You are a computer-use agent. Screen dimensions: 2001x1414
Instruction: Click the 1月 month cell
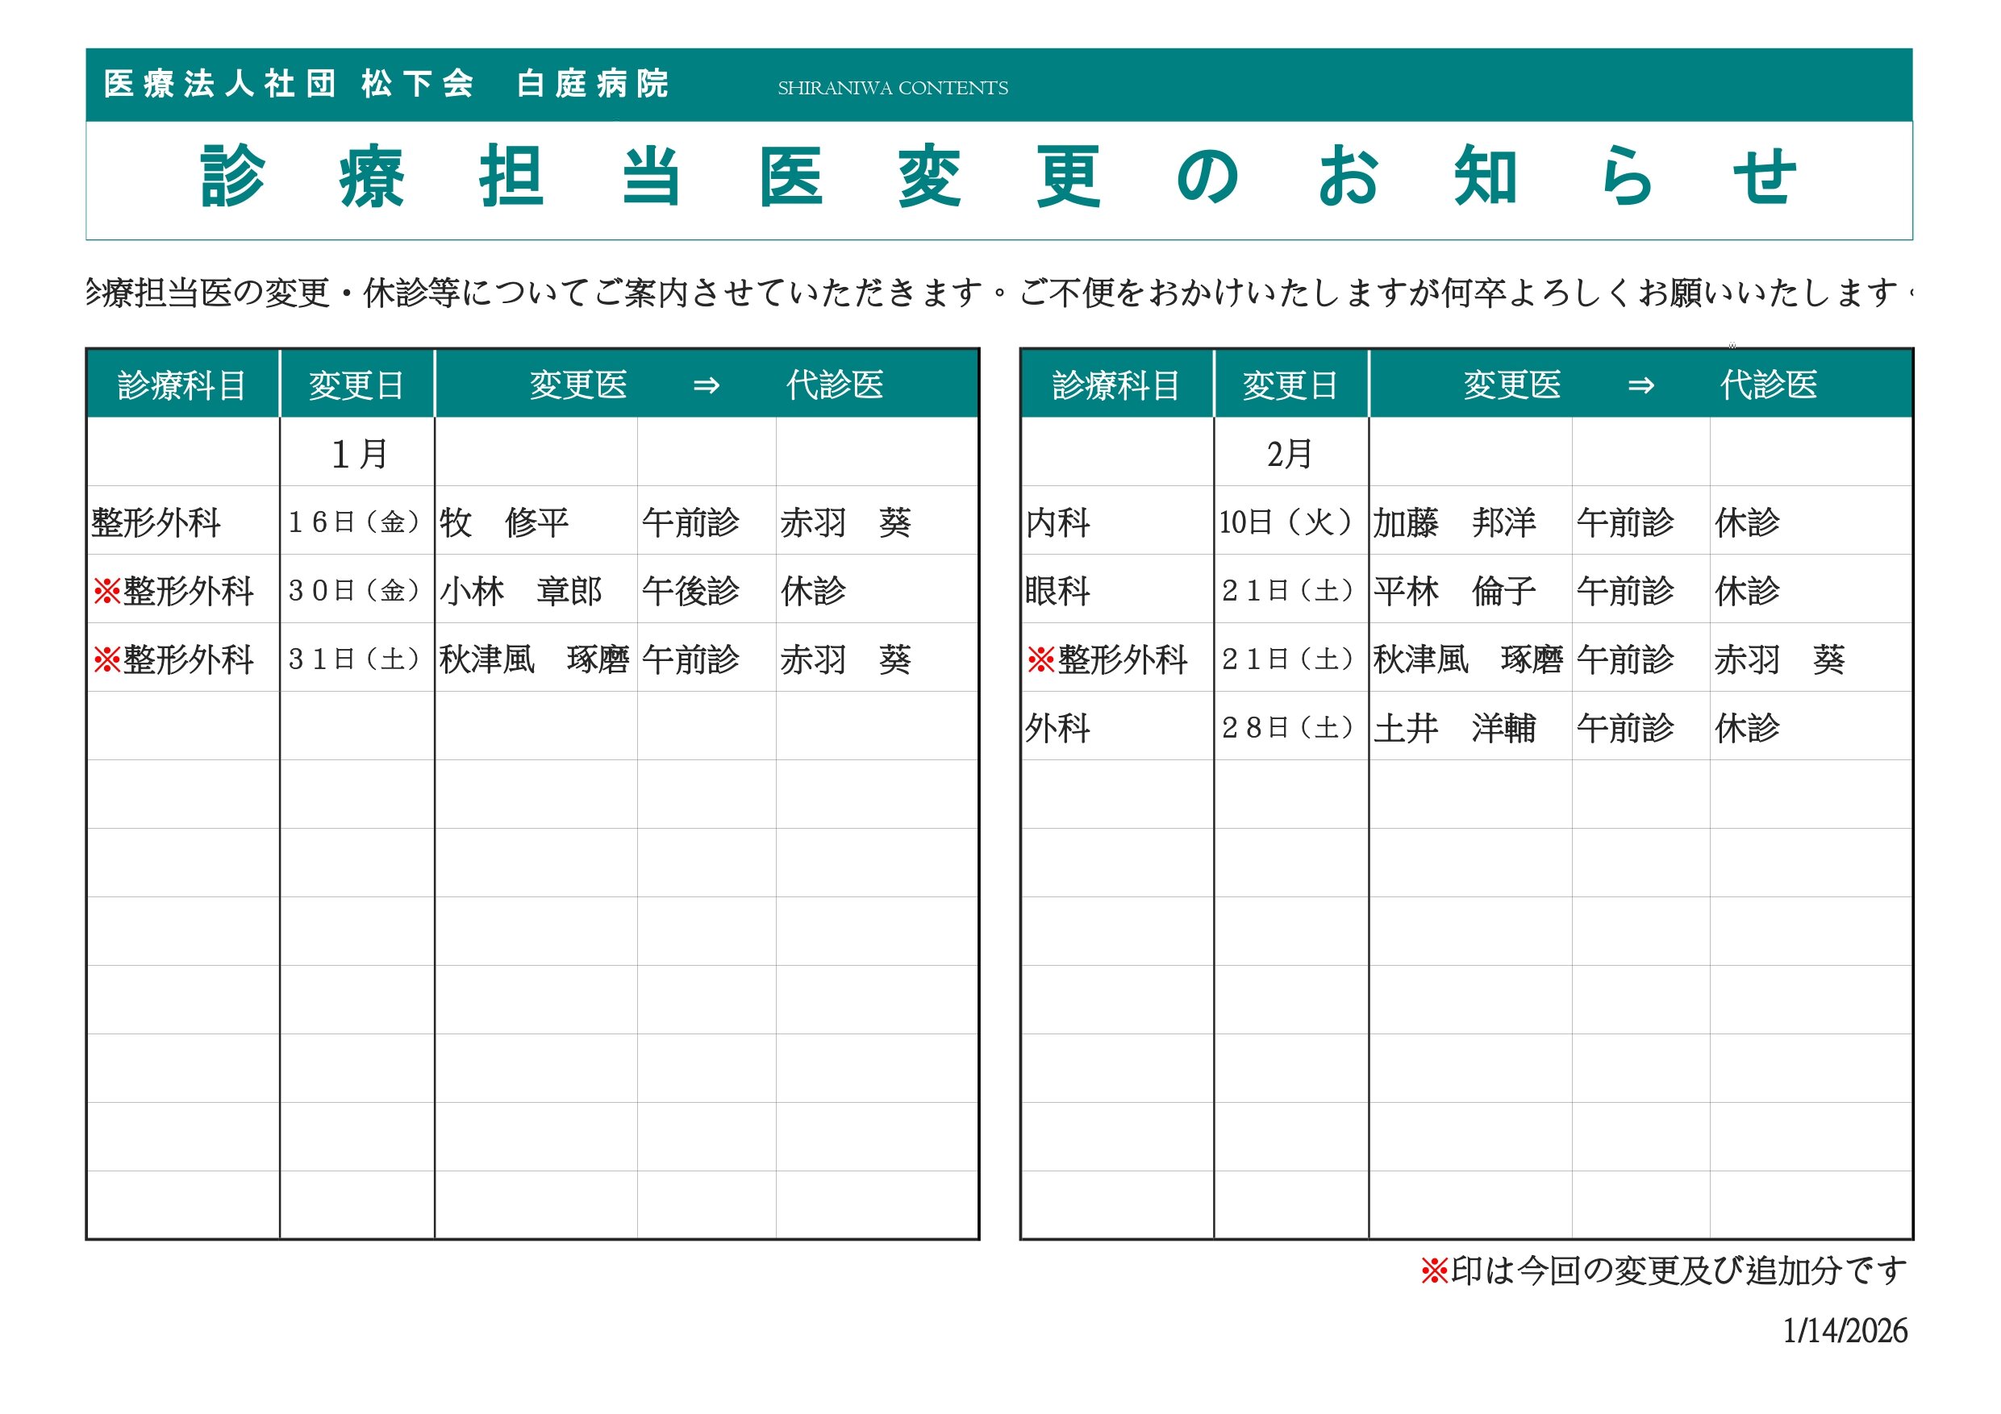point(359,454)
